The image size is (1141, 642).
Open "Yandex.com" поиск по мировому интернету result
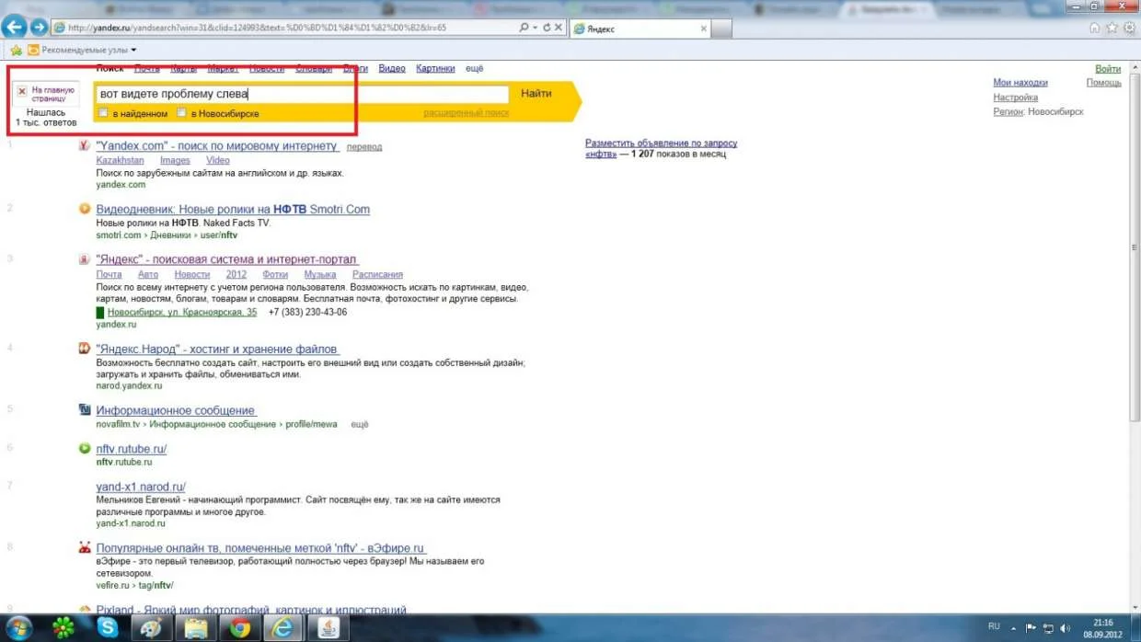217,146
